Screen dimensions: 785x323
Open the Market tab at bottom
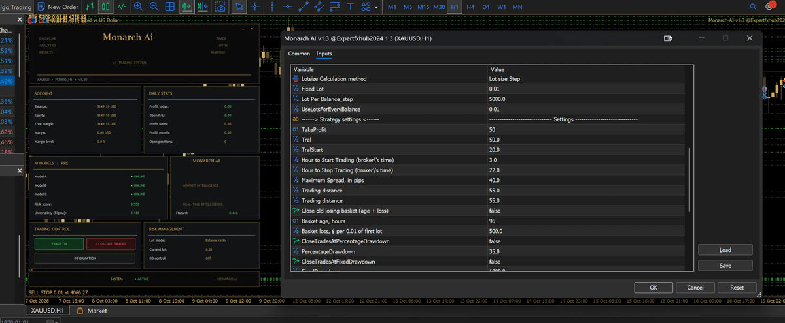point(93,311)
